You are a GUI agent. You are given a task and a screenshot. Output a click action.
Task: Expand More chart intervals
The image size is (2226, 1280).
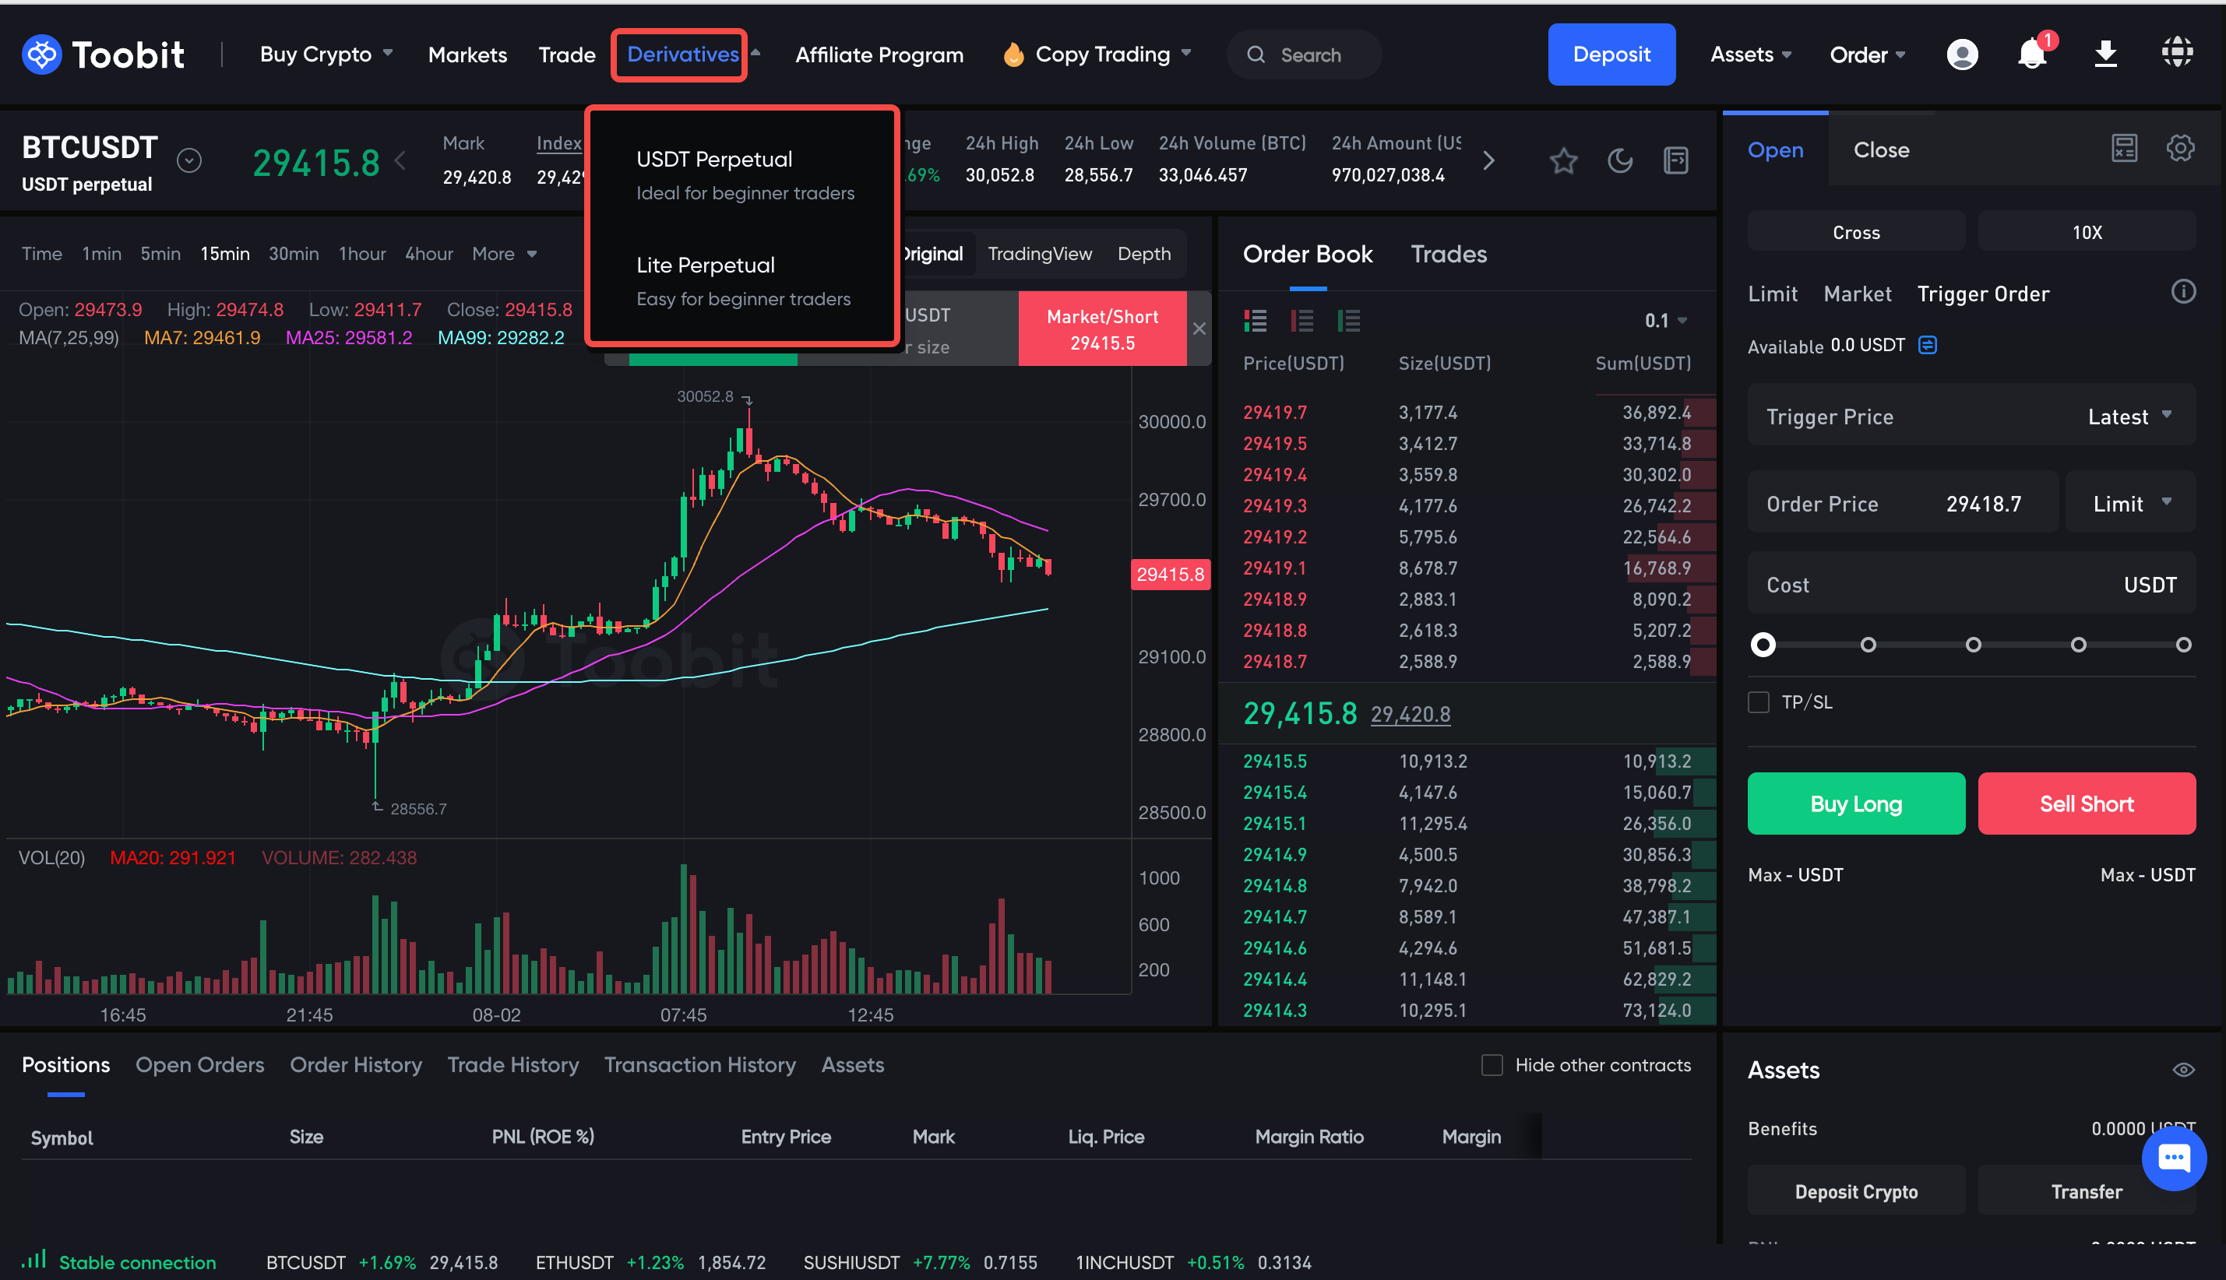pyautogui.click(x=505, y=254)
